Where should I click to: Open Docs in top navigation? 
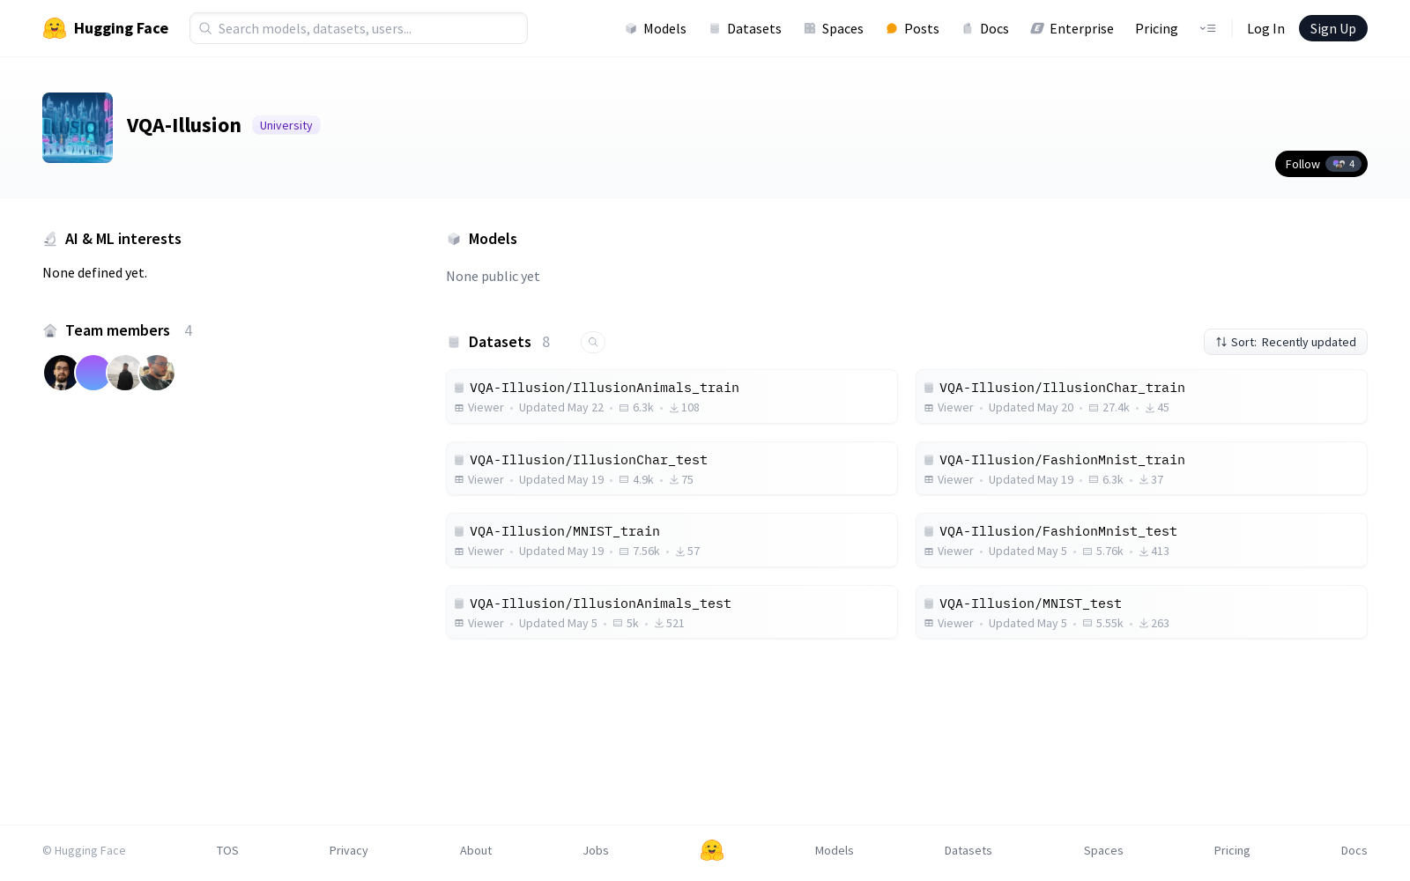(x=985, y=28)
